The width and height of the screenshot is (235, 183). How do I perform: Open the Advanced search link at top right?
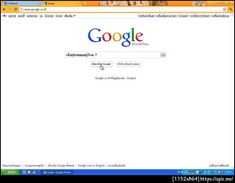146,16
